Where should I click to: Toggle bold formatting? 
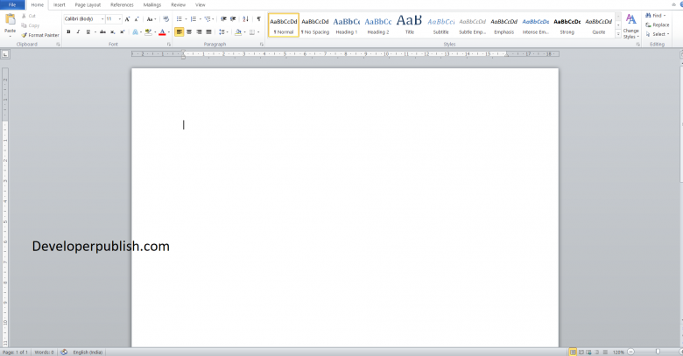click(68, 31)
